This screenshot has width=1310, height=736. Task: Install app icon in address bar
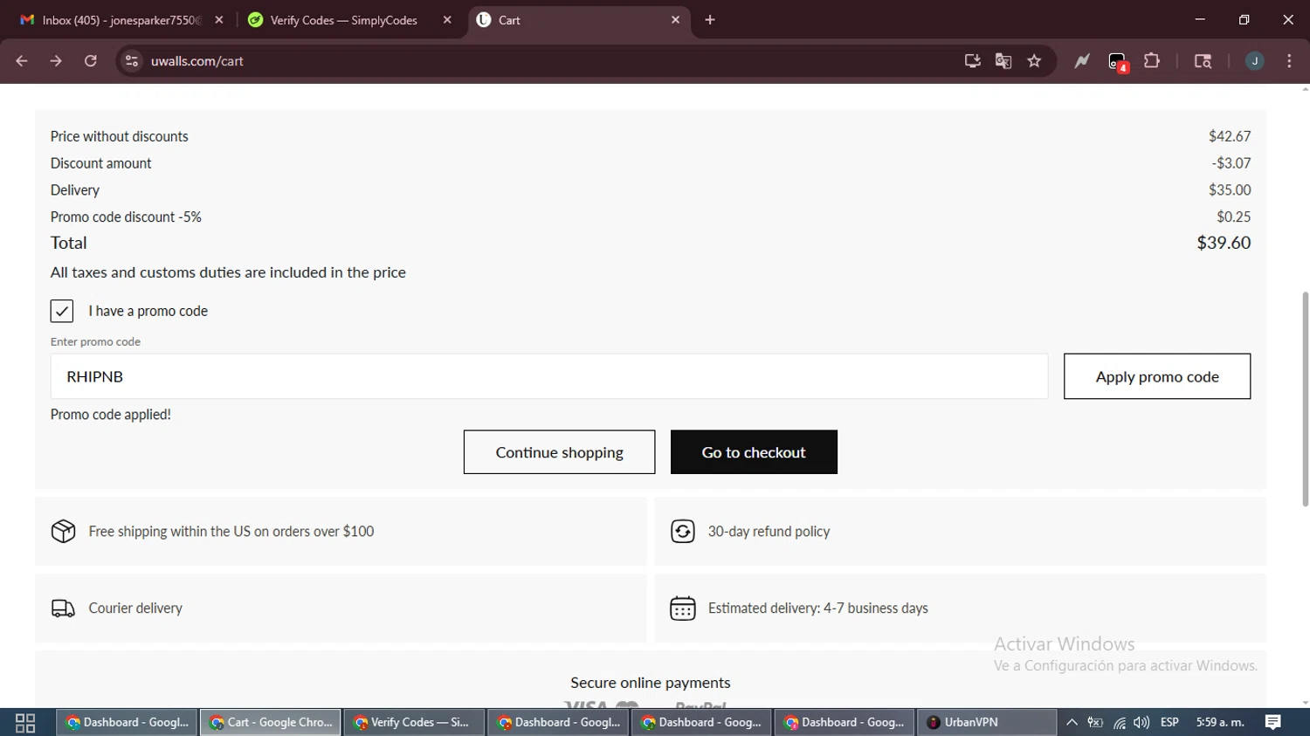pyautogui.click(x=972, y=61)
